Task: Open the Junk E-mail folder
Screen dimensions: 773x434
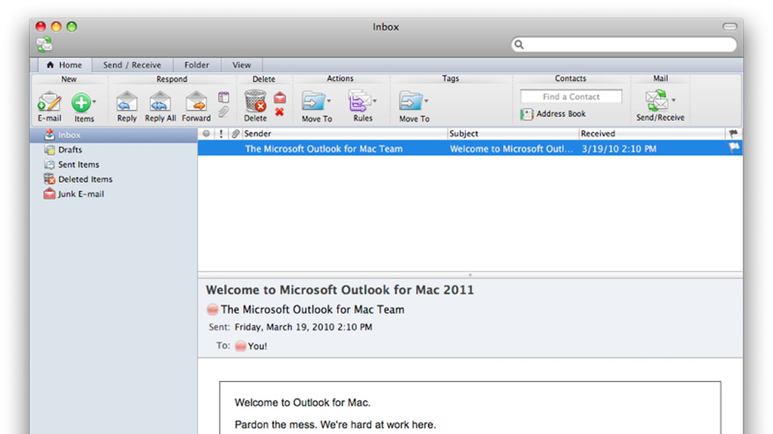Action: pyautogui.click(x=114, y=194)
